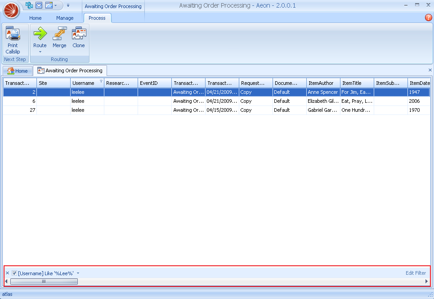Merge the selected requests

[59, 38]
